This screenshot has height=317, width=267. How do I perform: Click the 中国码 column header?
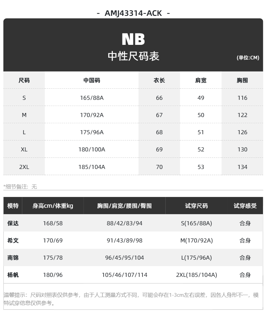tap(92, 80)
